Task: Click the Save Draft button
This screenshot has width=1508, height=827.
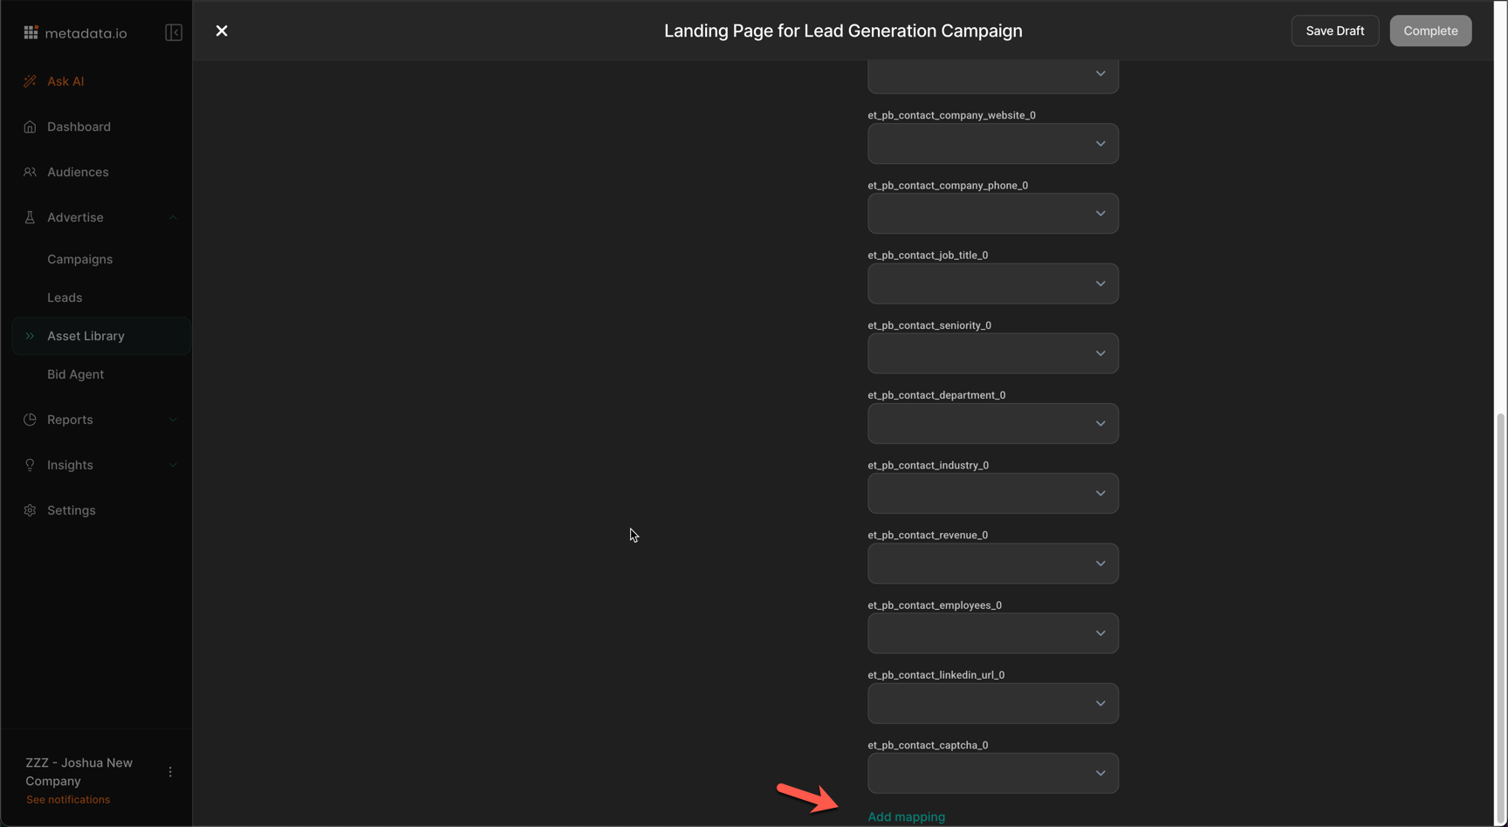Action: (1334, 31)
